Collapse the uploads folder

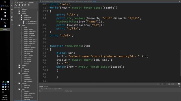tap(17, 13)
